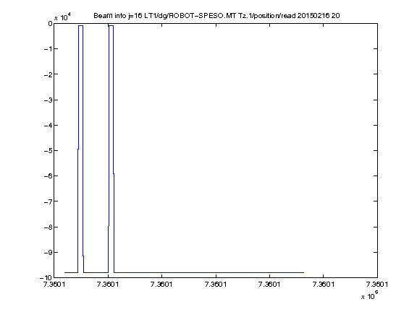Select the flat top of the first blue pulse

click(x=80, y=26)
